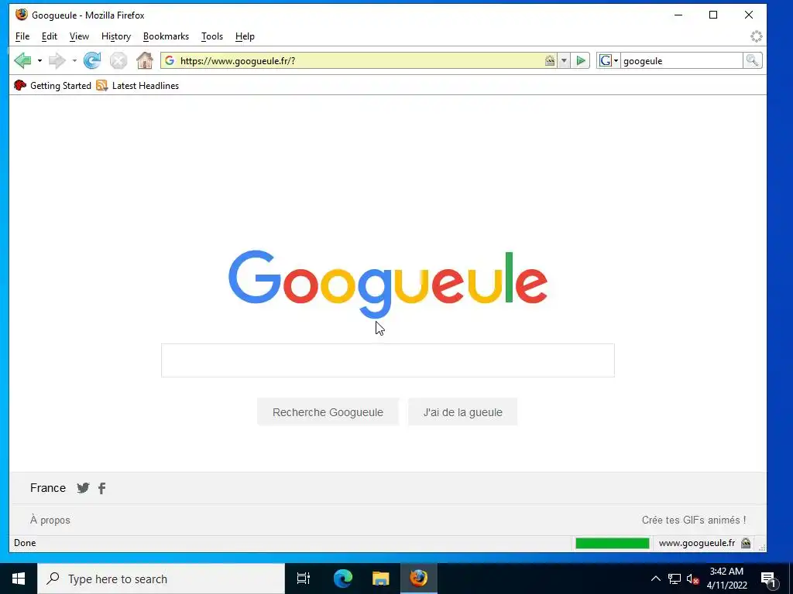Viewport: 793px width, 594px height.
Task: Click the Stop loading icon
Action: pyautogui.click(x=118, y=60)
